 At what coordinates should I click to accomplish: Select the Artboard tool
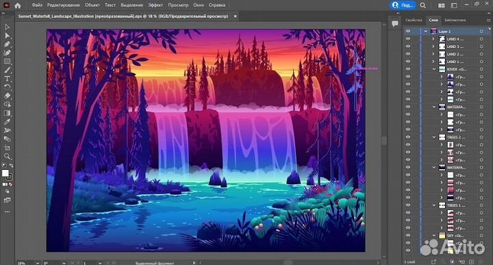pos(8,147)
